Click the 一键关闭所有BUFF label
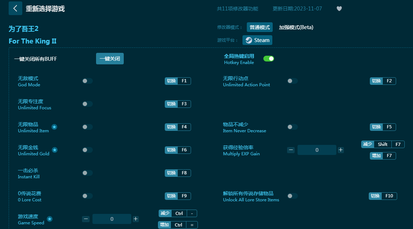 coord(36,59)
